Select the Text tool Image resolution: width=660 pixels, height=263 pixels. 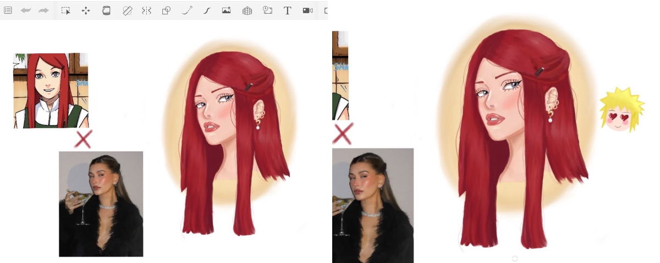tap(287, 10)
